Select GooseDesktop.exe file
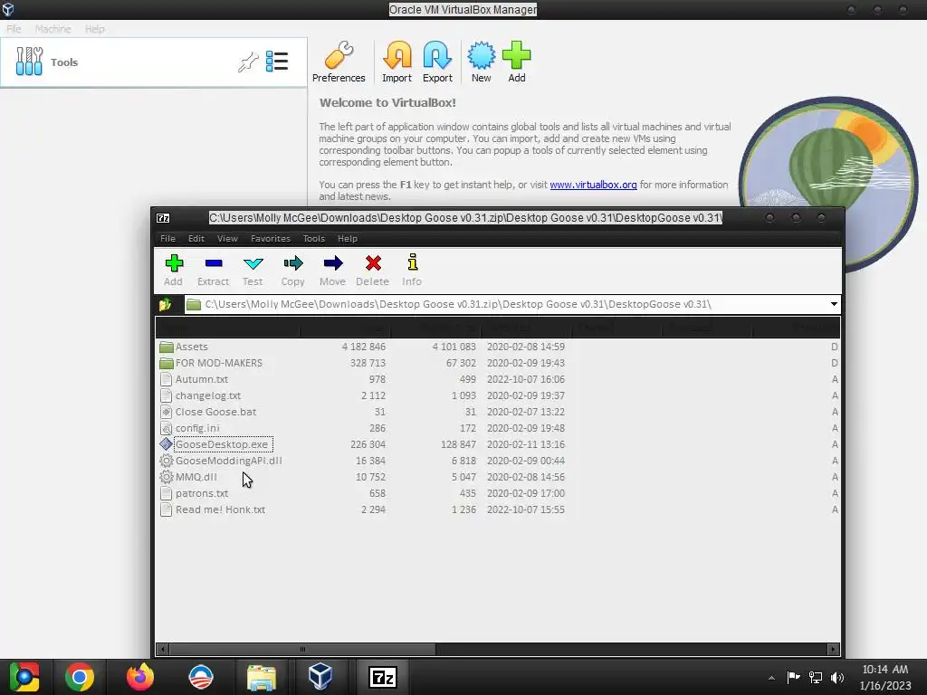This screenshot has width=927, height=695. (222, 444)
